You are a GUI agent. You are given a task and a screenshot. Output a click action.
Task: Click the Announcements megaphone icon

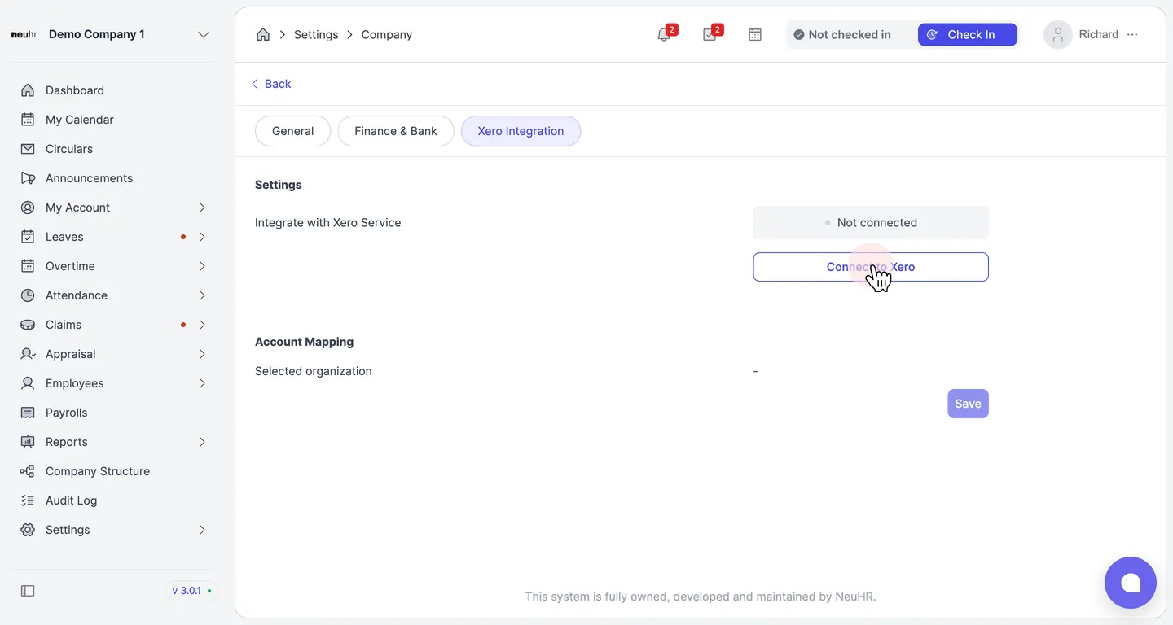pos(28,178)
